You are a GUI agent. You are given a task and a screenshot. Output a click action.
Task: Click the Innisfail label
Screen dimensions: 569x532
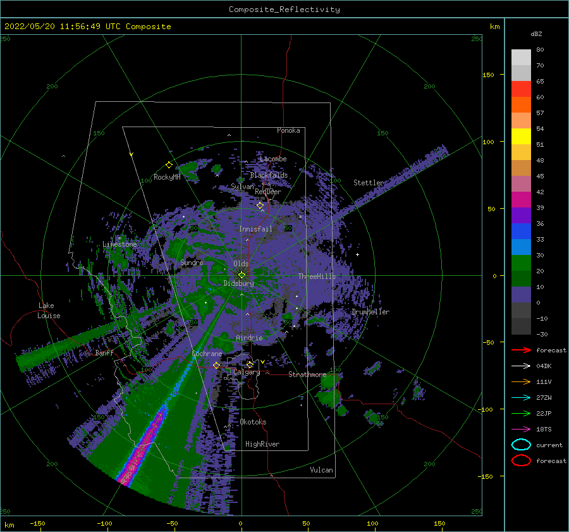click(x=255, y=229)
